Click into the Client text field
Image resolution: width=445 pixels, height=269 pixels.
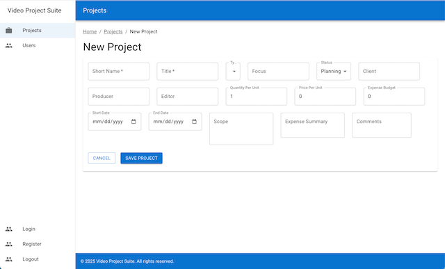[x=389, y=72]
